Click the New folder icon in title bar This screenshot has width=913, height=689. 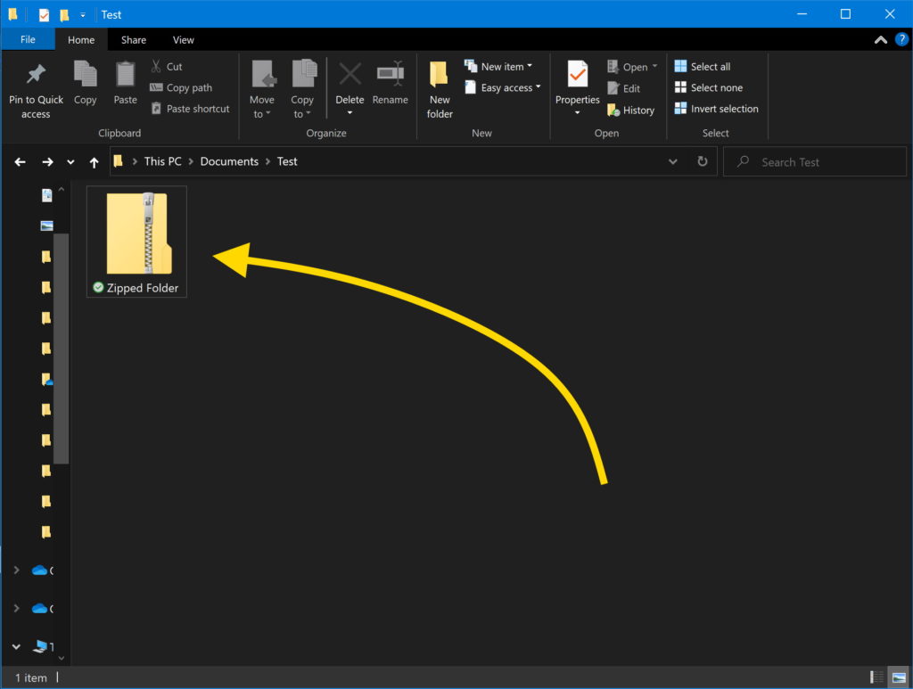64,14
